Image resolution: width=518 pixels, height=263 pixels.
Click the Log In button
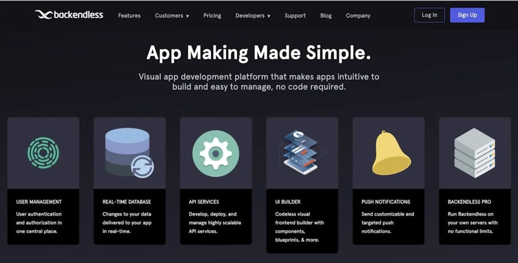click(429, 15)
